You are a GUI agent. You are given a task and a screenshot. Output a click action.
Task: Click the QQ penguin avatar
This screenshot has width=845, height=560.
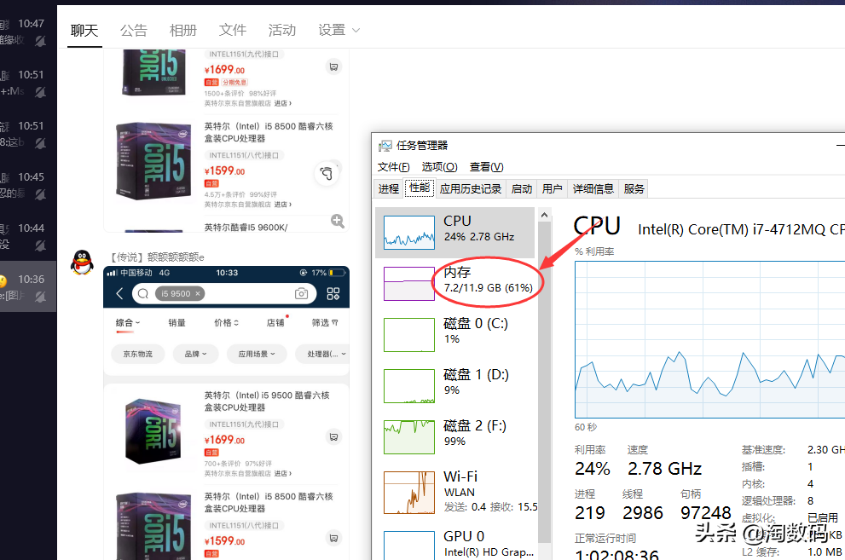[x=82, y=263]
